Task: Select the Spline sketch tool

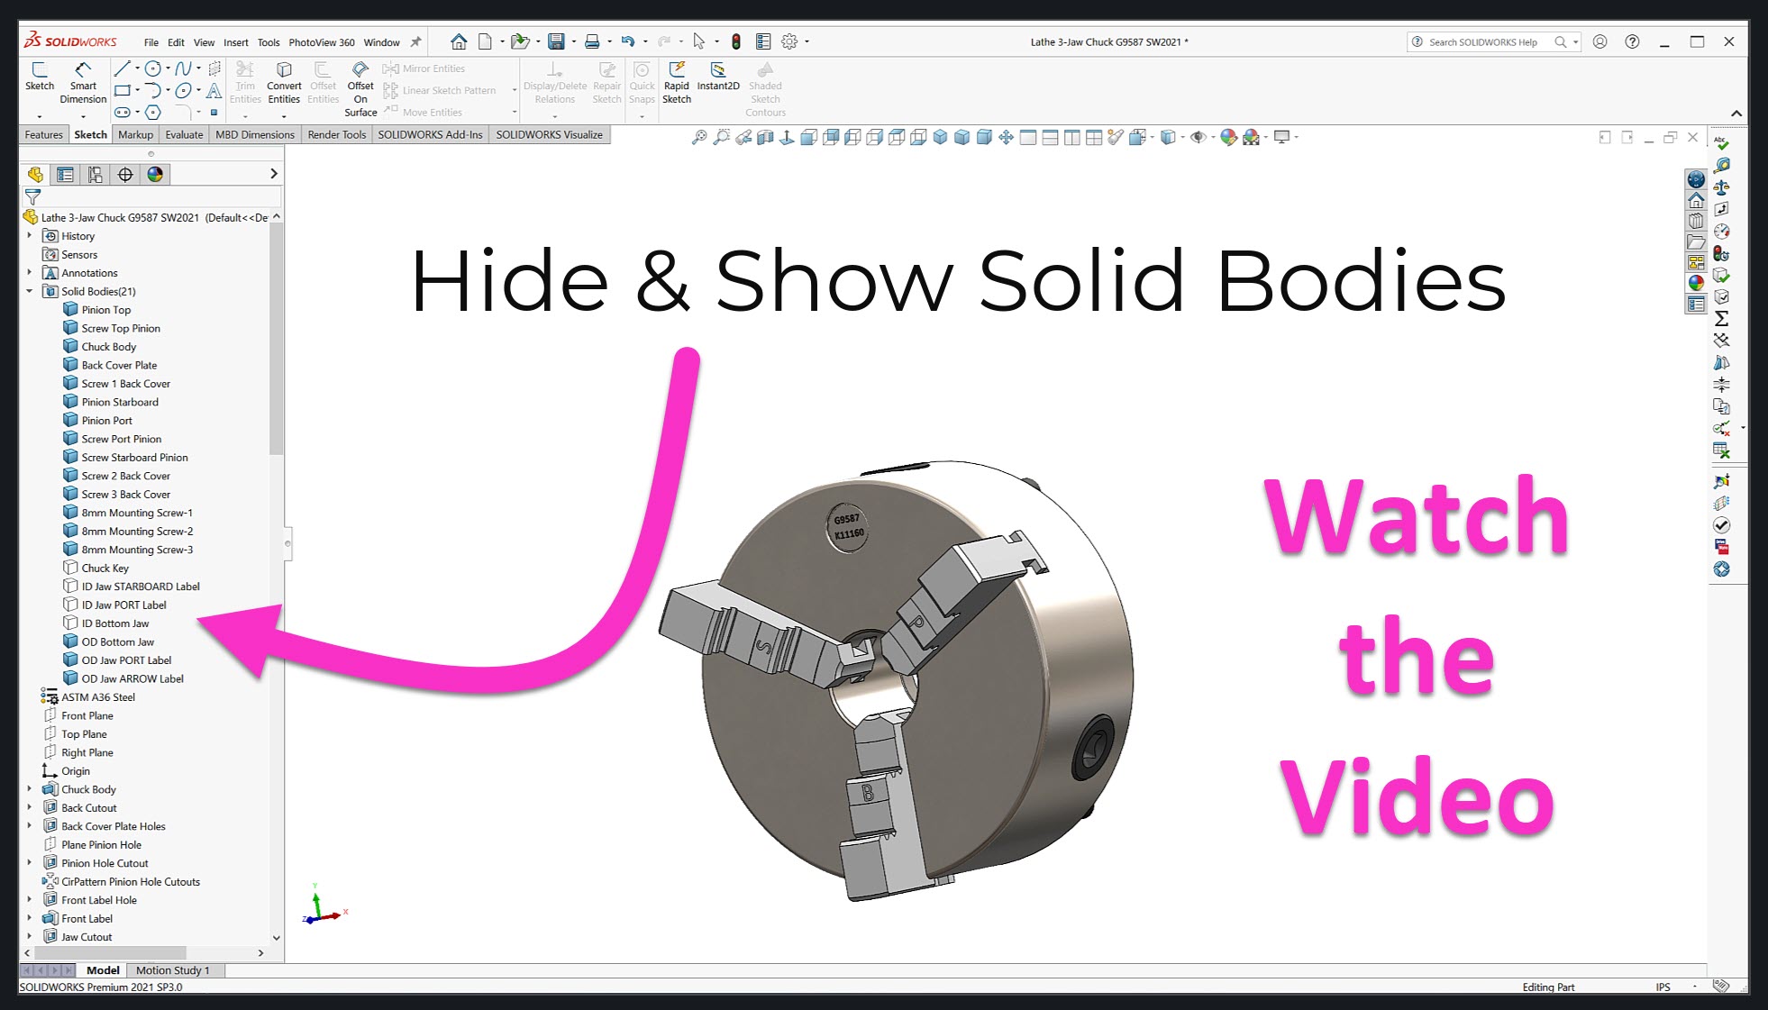Action: click(184, 68)
